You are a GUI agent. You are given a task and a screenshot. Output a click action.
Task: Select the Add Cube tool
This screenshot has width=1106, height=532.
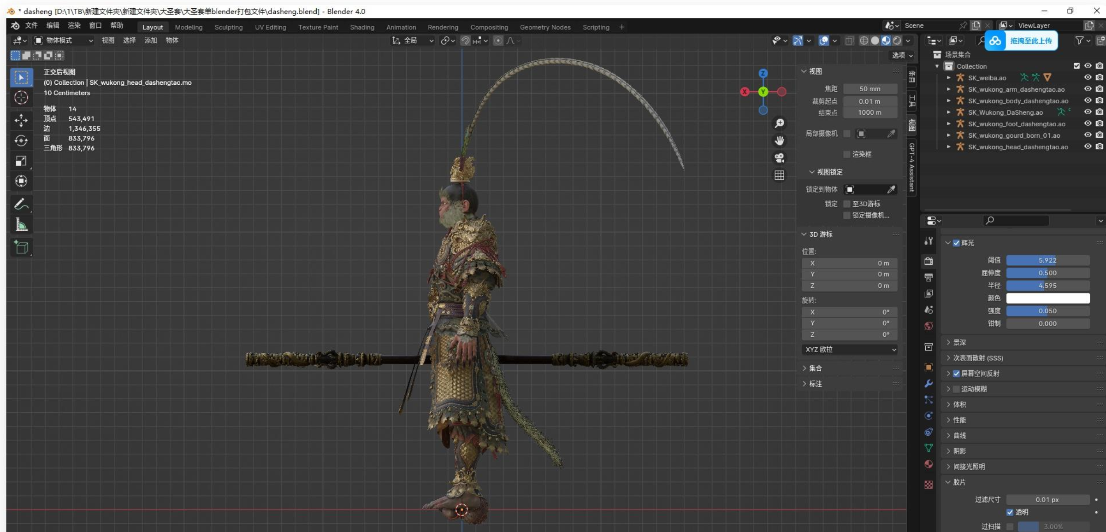[x=21, y=247]
